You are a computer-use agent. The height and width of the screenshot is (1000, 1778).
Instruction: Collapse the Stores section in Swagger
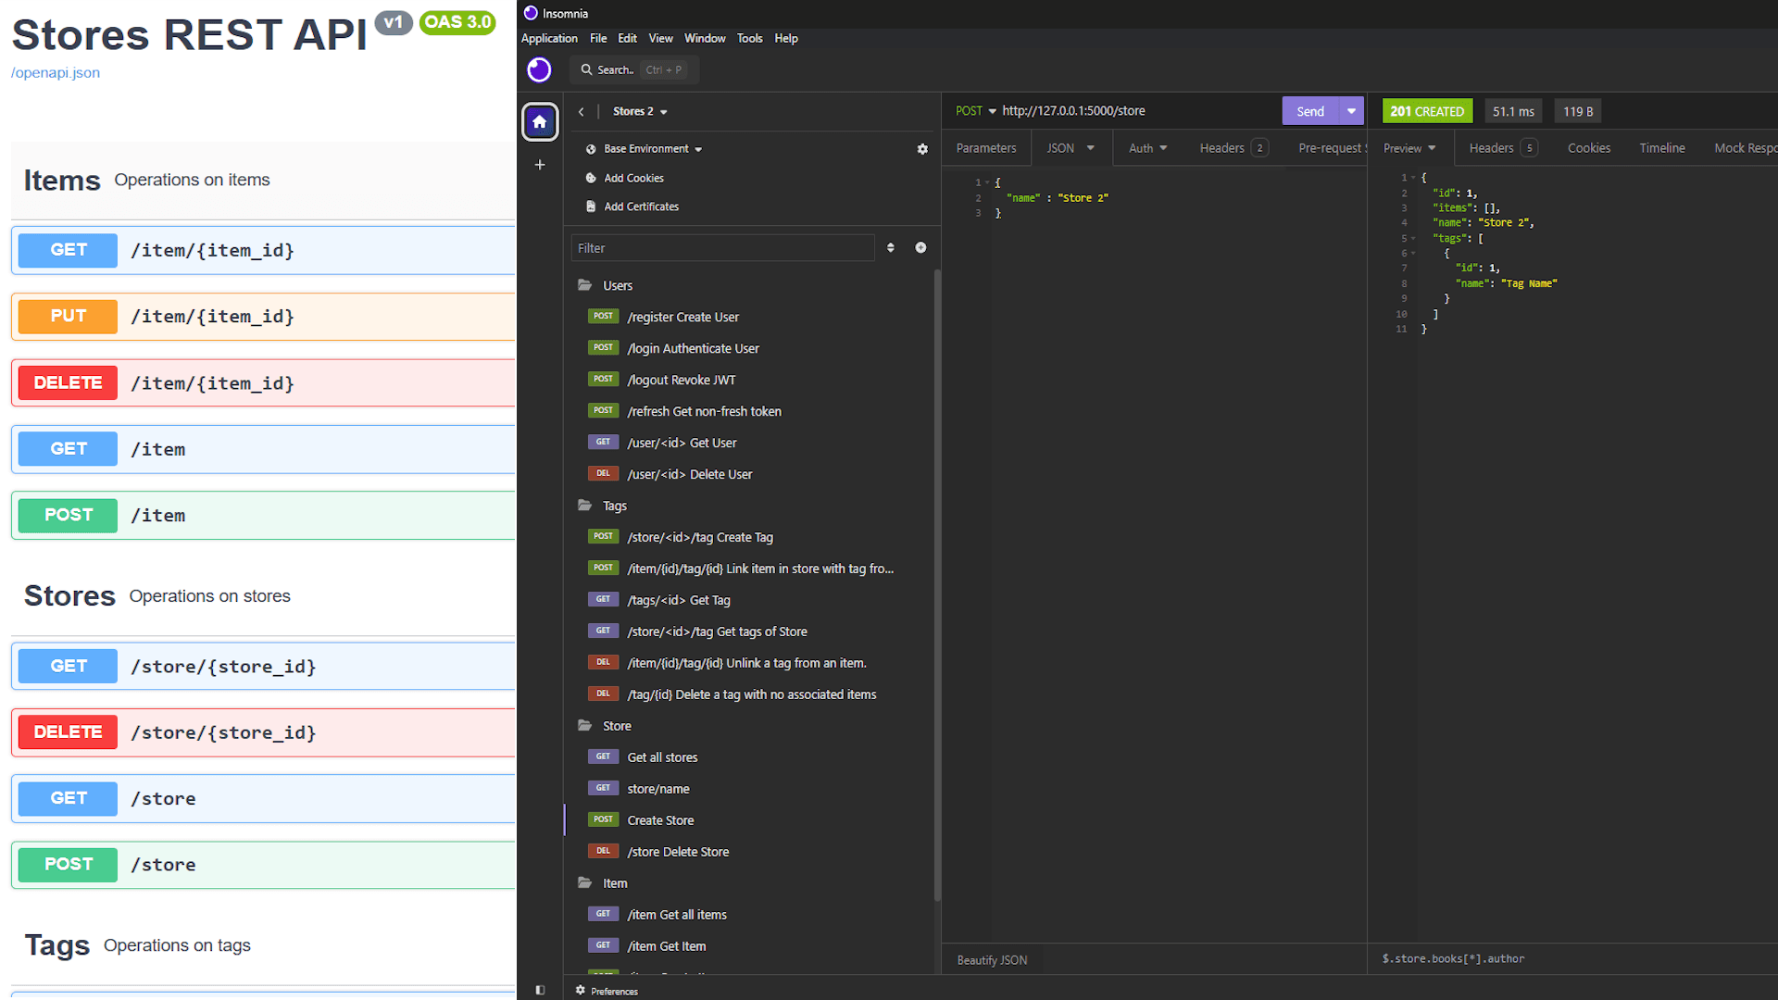tap(264, 596)
